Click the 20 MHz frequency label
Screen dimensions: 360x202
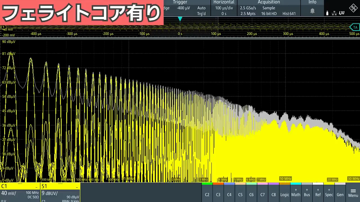click(332, 180)
